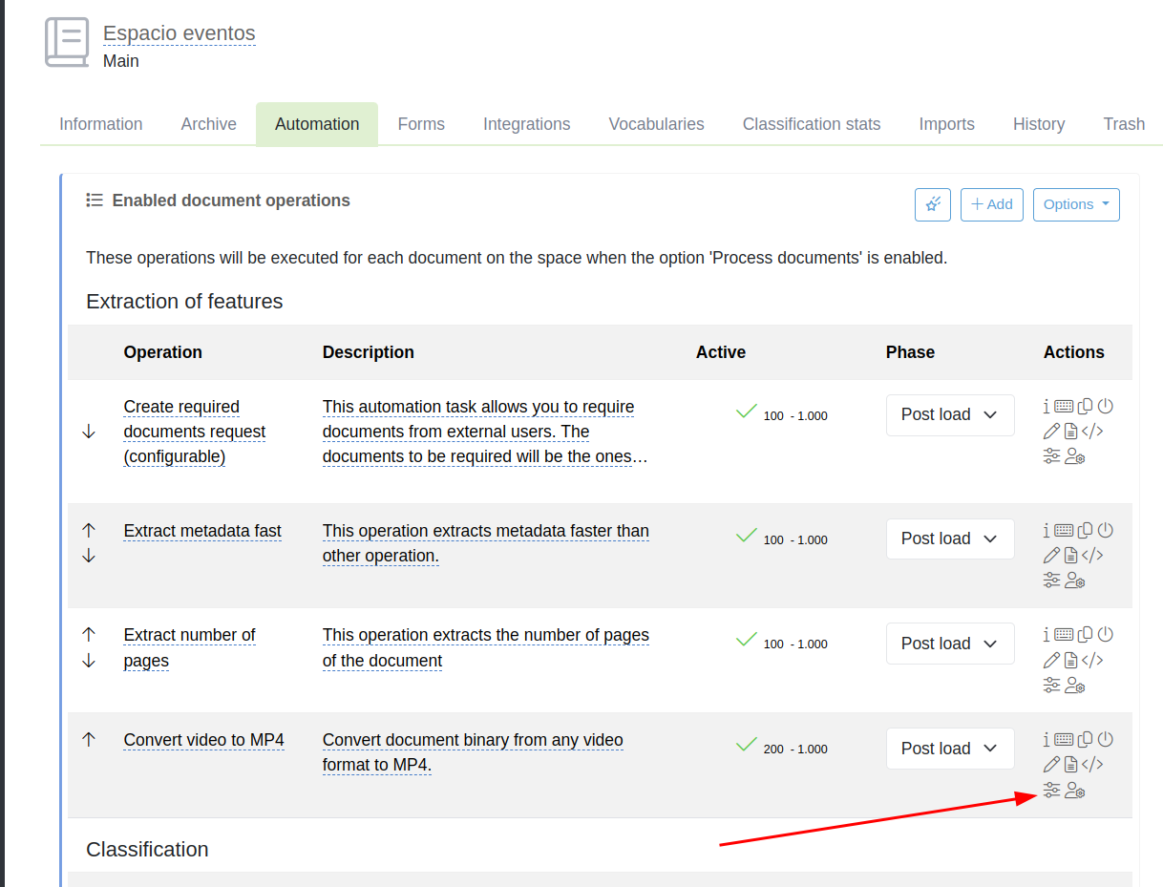
Task: Click keyboard icon in Convert video to MP4 row
Action: 1064,739
